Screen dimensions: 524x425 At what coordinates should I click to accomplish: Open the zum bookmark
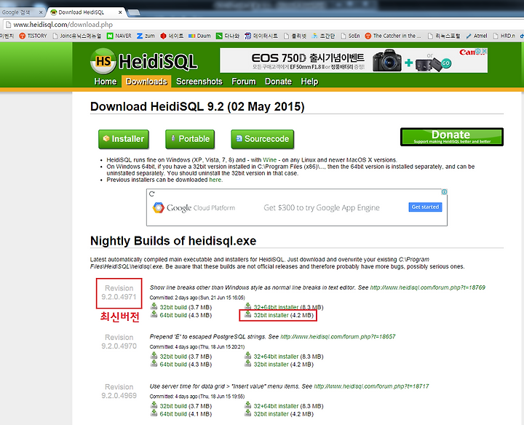coord(146,36)
